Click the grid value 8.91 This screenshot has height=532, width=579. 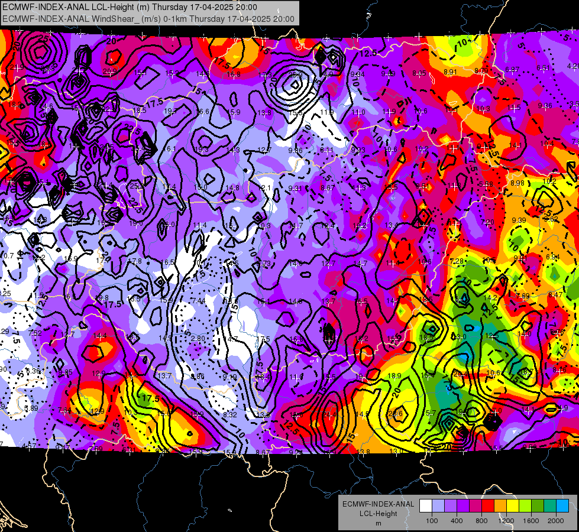click(451, 72)
